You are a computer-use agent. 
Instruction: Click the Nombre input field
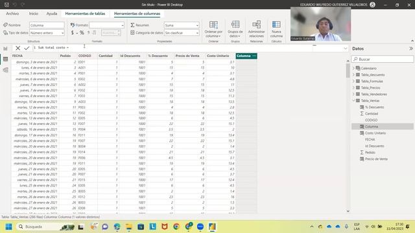click(x=47, y=25)
